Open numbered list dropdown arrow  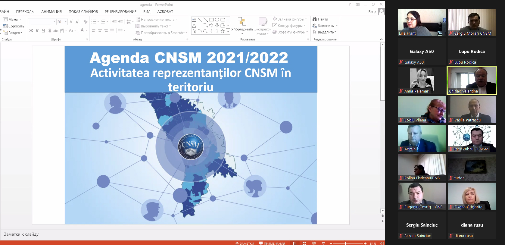point(108,22)
